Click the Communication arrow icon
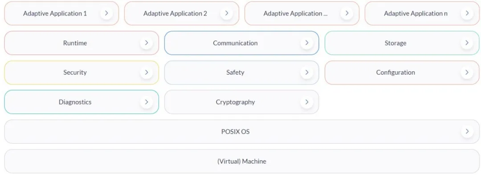 (306, 43)
